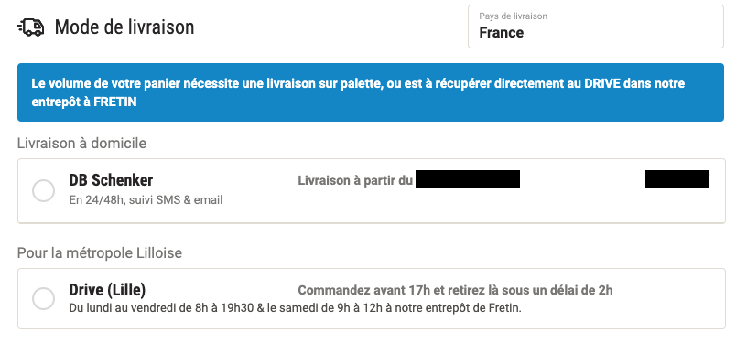Click the Mode de livraison heading

(x=124, y=27)
